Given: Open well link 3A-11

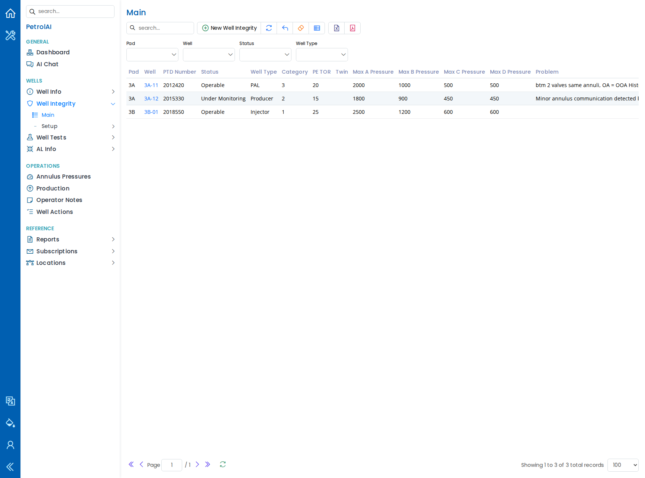Looking at the screenshot, I should click(151, 85).
